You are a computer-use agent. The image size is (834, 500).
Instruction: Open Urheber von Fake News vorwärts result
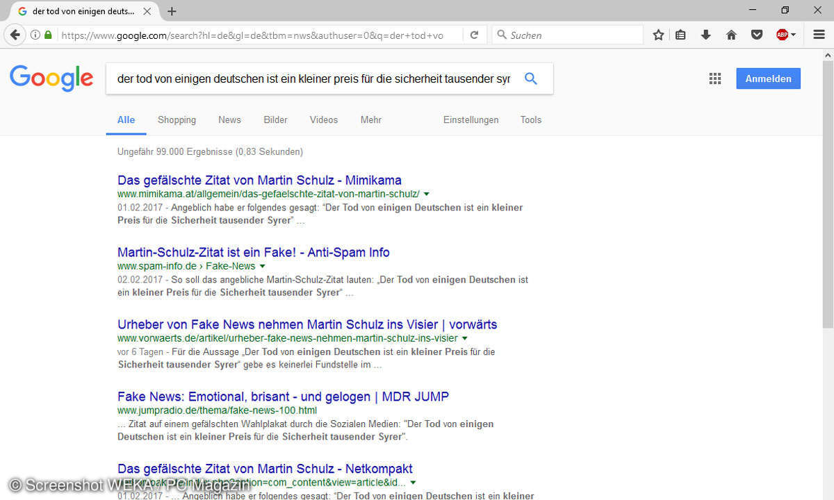[x=307, y=324]
